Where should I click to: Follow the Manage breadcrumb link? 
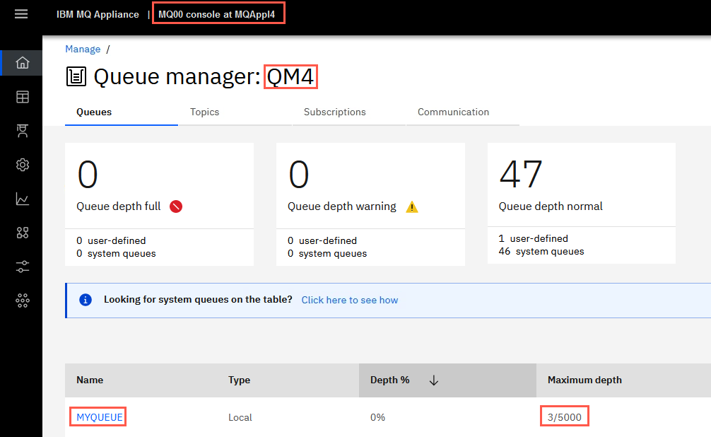pos(83,49)
